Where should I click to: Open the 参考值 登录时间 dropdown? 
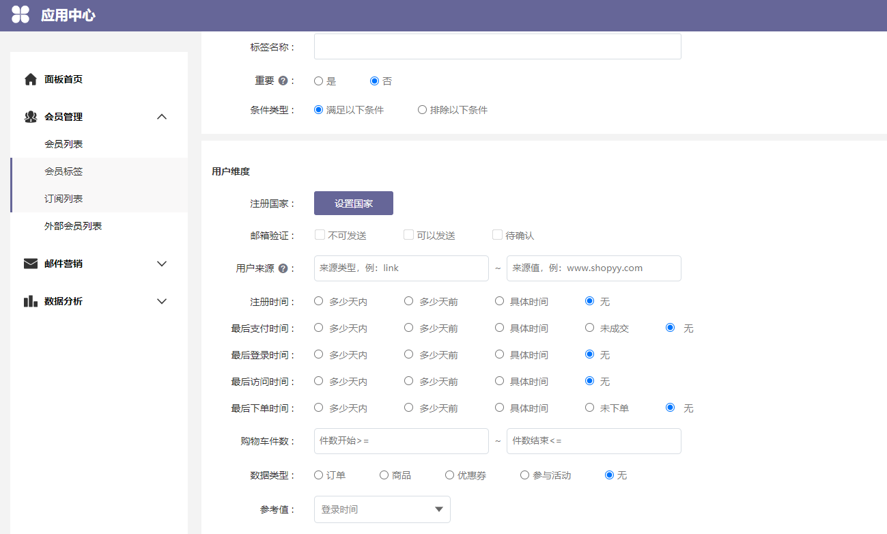coord(382,509)
